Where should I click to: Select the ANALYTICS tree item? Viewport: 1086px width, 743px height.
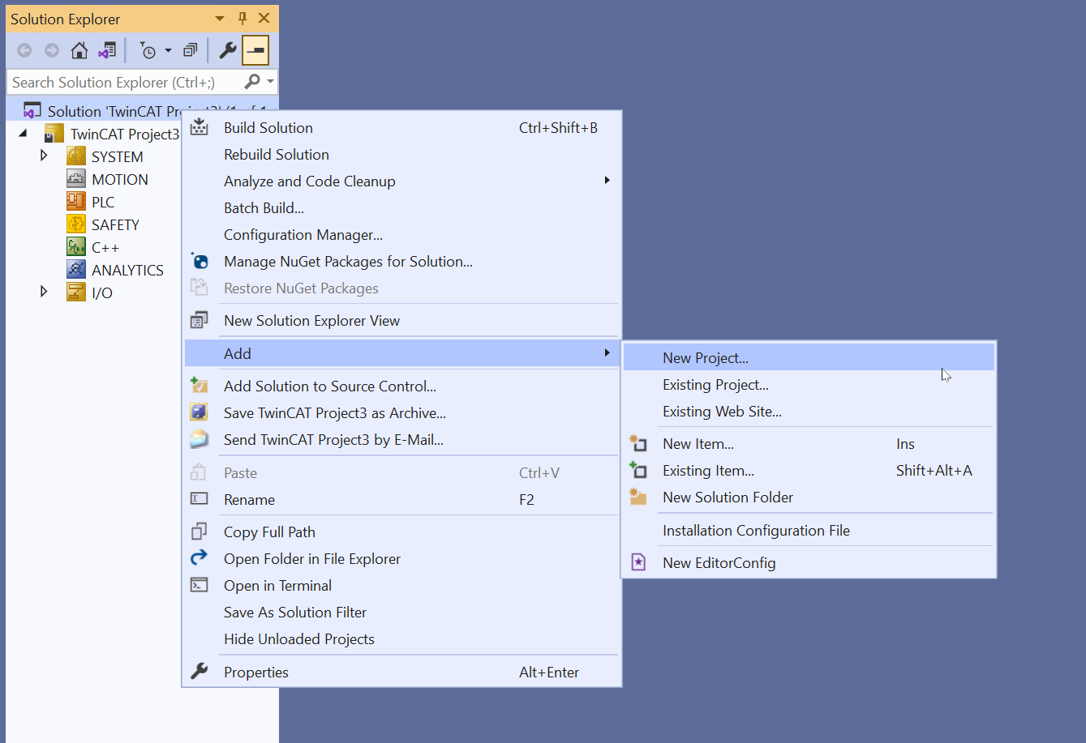coord(127,270)
